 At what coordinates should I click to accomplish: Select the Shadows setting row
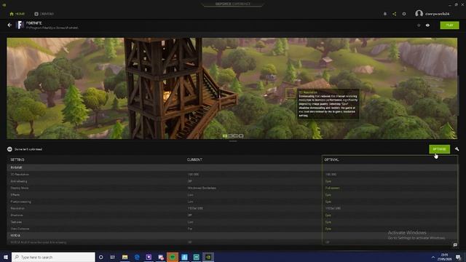click(x=232, y=215)
